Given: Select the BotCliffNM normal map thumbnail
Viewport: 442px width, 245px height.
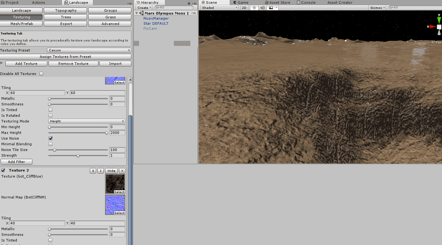Looking at the screenshot, I should (x=115, y=204).
